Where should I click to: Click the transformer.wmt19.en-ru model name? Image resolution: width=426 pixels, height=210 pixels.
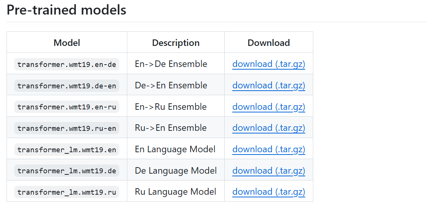(67, 107)
